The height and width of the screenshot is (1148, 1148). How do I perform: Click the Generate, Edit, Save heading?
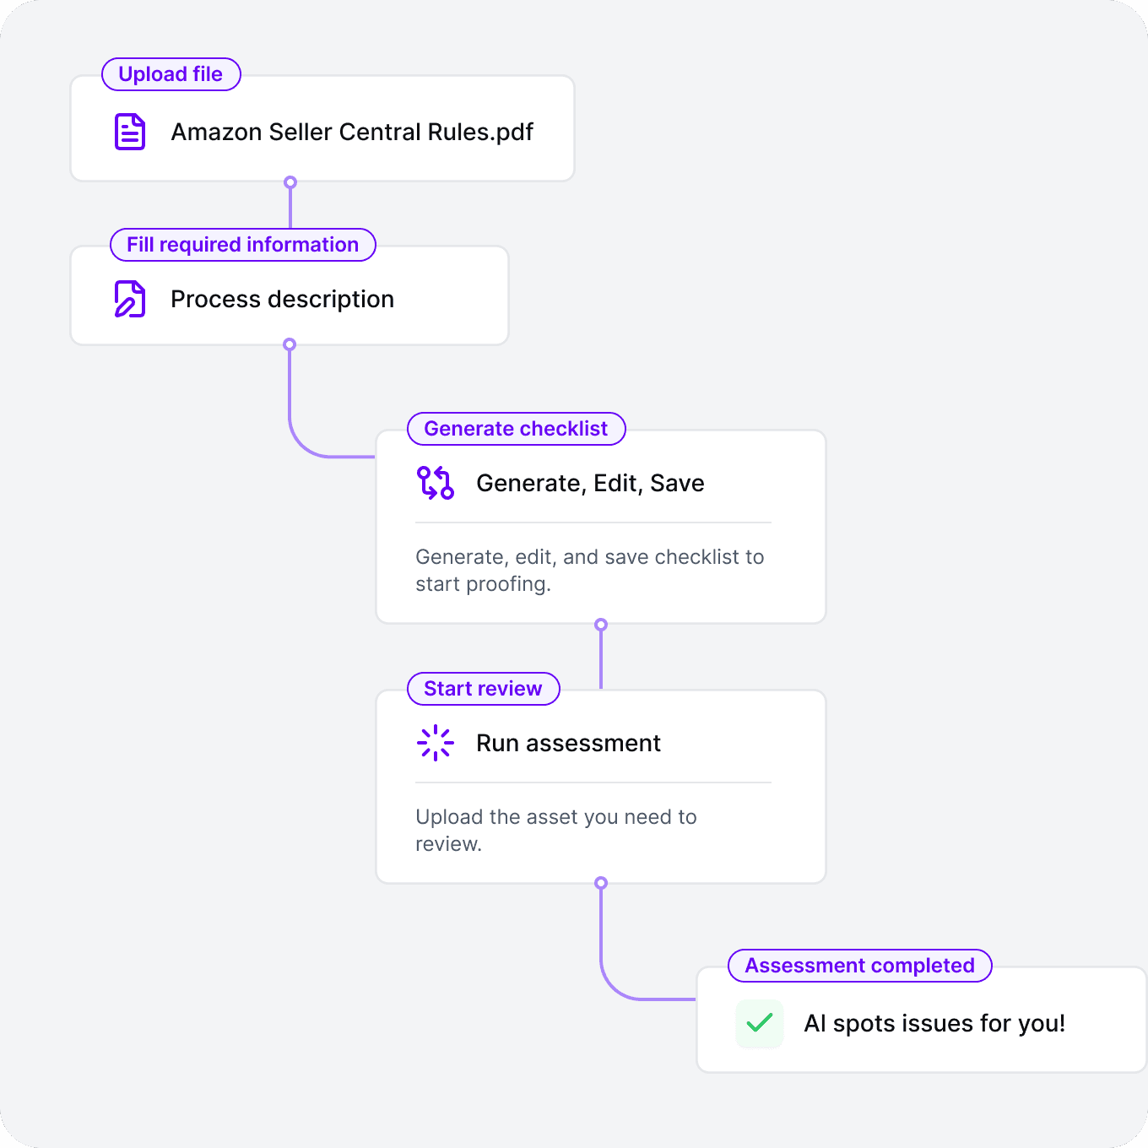(x=590, y=483)
